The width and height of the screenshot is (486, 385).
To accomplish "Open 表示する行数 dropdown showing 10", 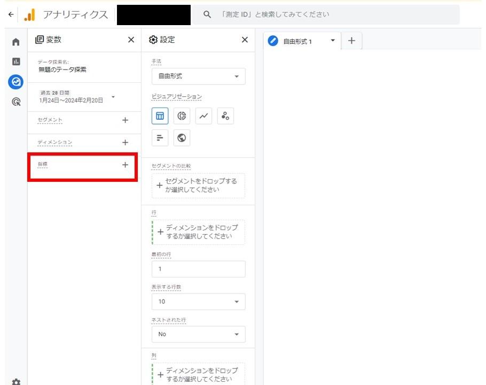I will (x=198, y=302).
